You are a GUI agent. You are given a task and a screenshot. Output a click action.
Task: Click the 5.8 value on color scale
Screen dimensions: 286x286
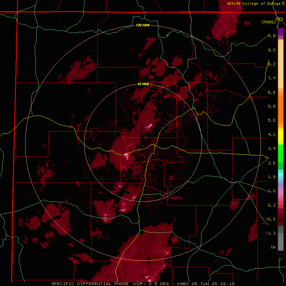coord(272,106)
